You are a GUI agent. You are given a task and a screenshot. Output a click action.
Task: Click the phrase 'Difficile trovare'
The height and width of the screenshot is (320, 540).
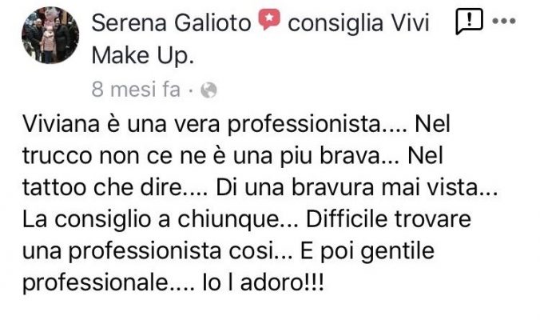coord(388,218)
